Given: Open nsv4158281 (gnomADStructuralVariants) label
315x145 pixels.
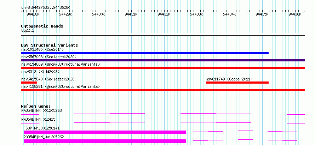Looking at the screenshot, I should (61, 86).
